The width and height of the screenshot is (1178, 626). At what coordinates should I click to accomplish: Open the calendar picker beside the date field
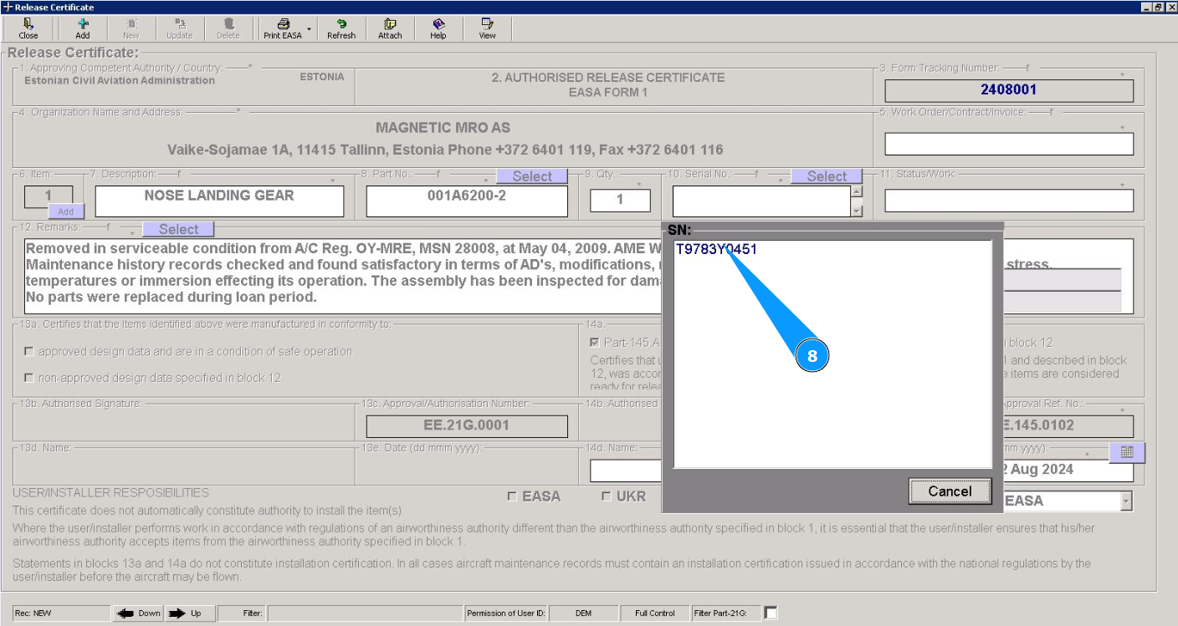point(1127,452)
